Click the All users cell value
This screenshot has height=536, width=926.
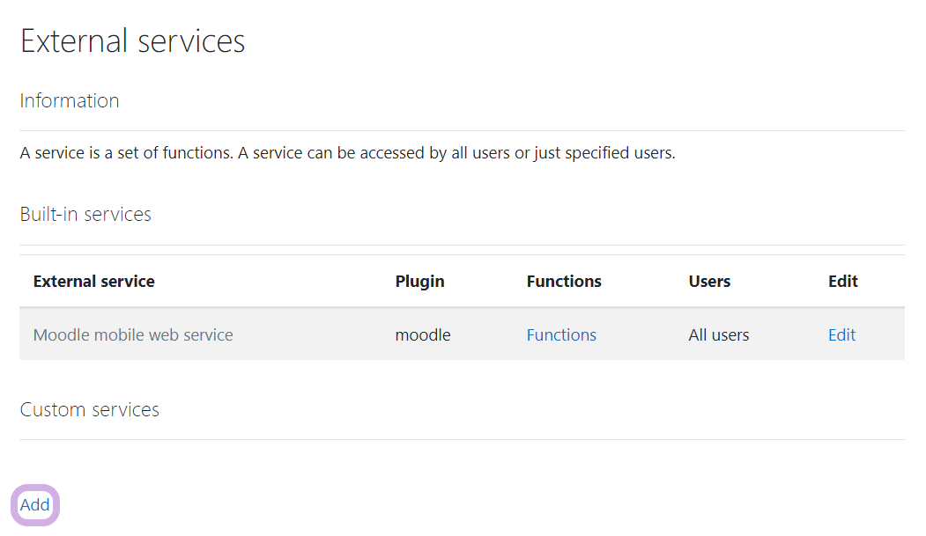719,335
